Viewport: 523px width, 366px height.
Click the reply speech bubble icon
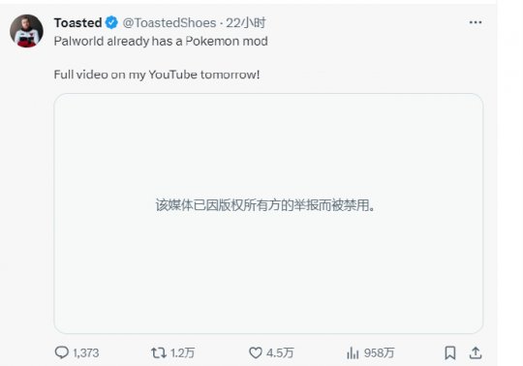coord(61,352)
